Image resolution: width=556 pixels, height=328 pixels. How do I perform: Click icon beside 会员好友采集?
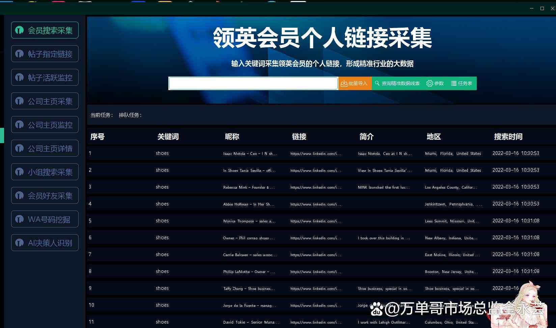coord(19,196)
